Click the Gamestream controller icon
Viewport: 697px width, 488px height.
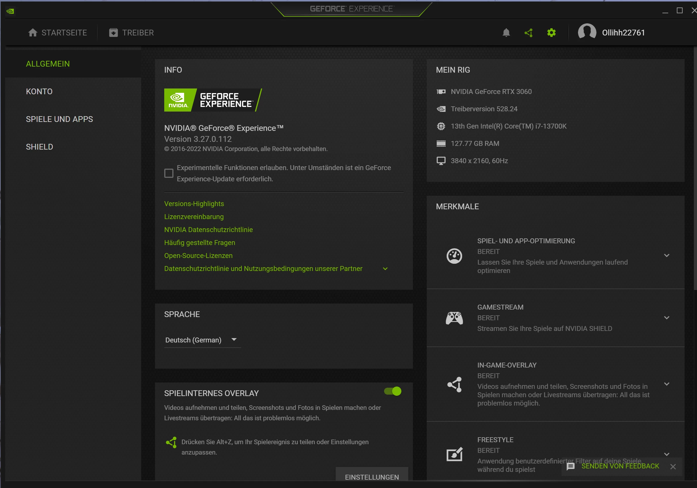(454, 318)
